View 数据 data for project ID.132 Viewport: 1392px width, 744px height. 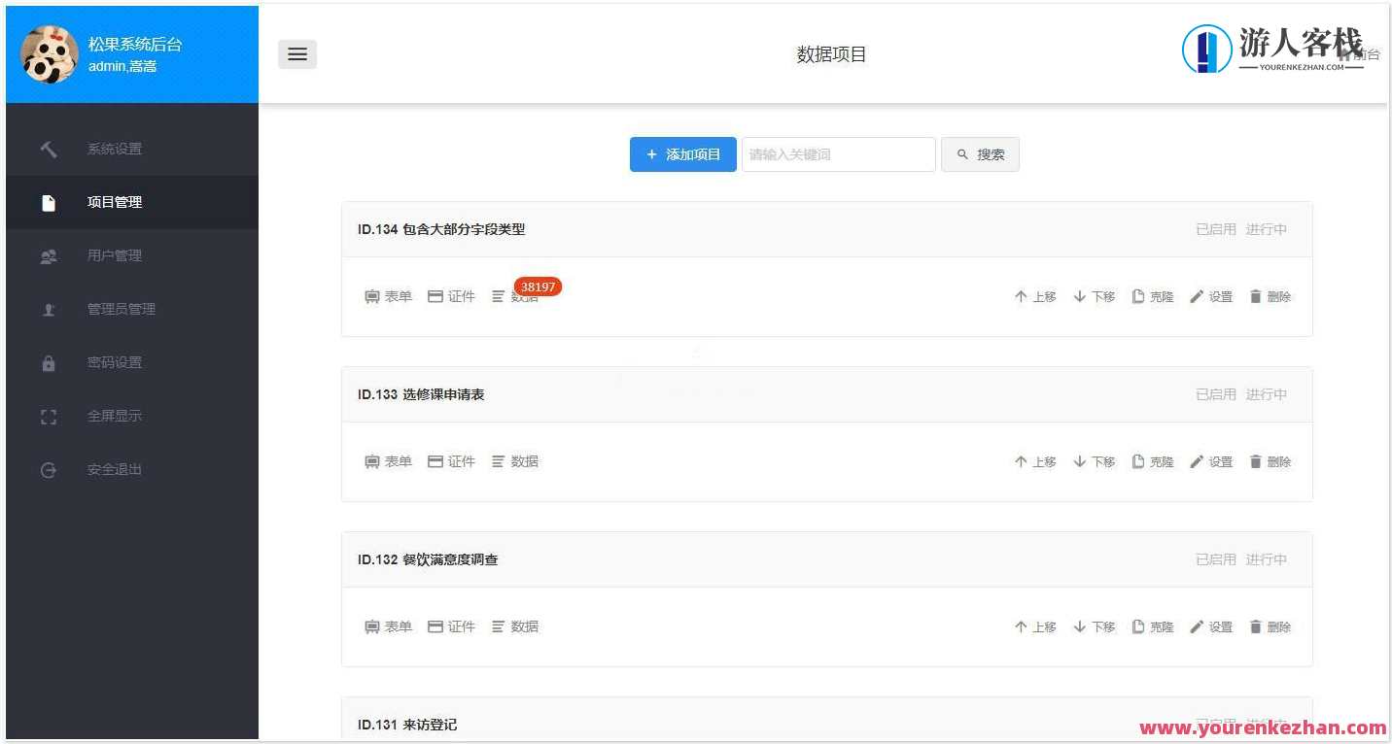(x=517, y=626)
